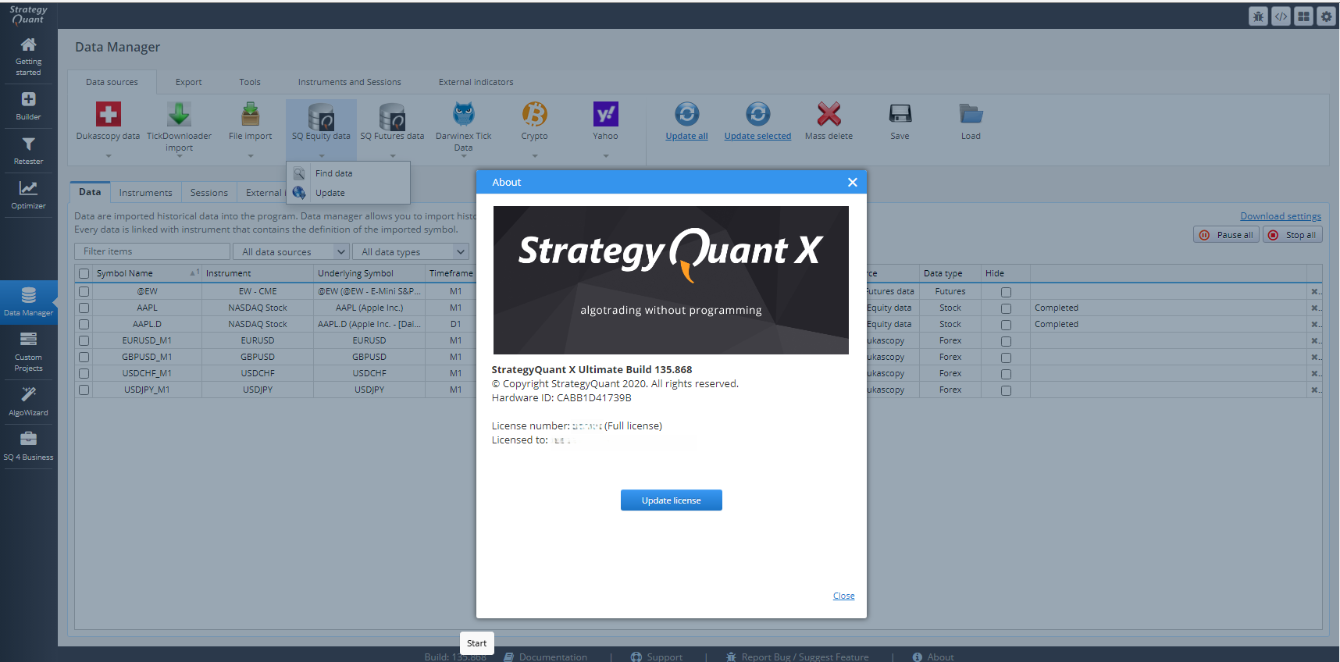Click the Update selected icon

pyautogui.click(x=757, y=114)
